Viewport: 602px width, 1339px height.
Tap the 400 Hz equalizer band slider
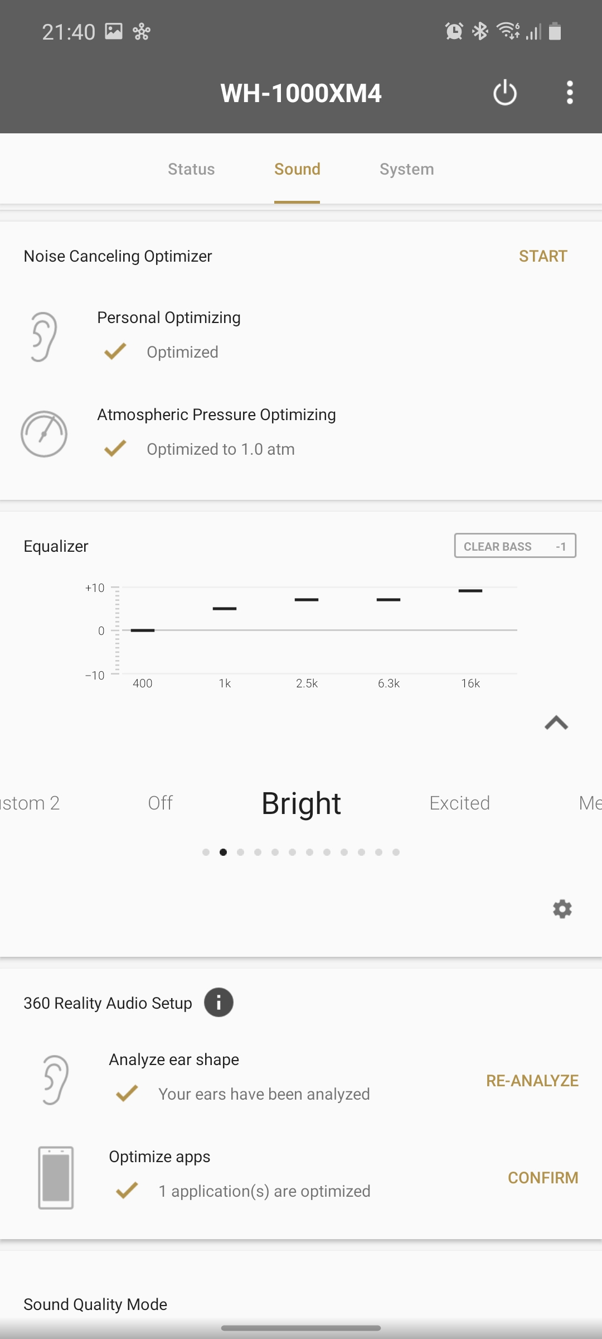[143, 630]
